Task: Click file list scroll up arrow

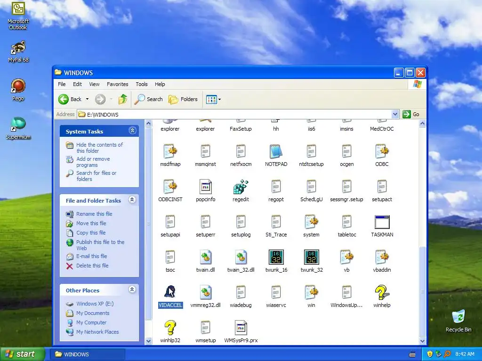Action: coord(422,124)
